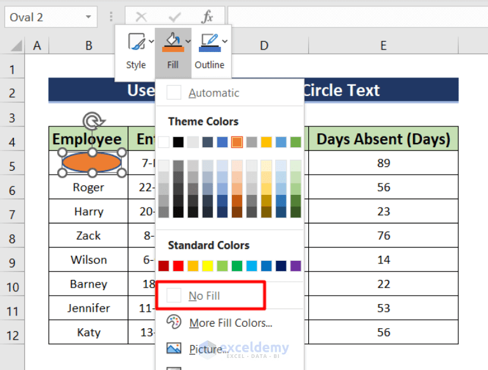
Task: Select column B header
Action: 89,46
